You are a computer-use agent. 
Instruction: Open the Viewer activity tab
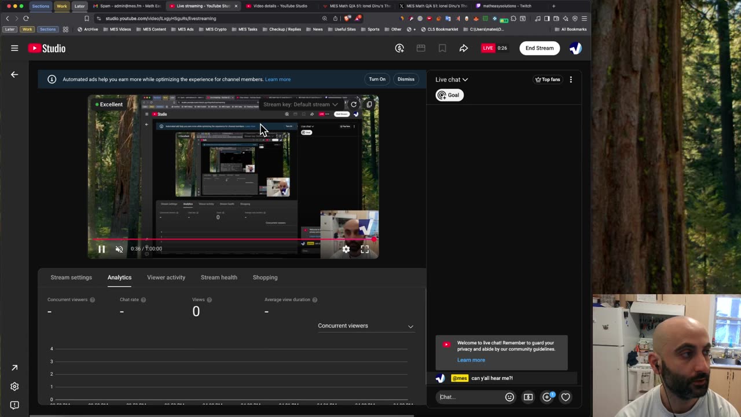tap(166, 277)
